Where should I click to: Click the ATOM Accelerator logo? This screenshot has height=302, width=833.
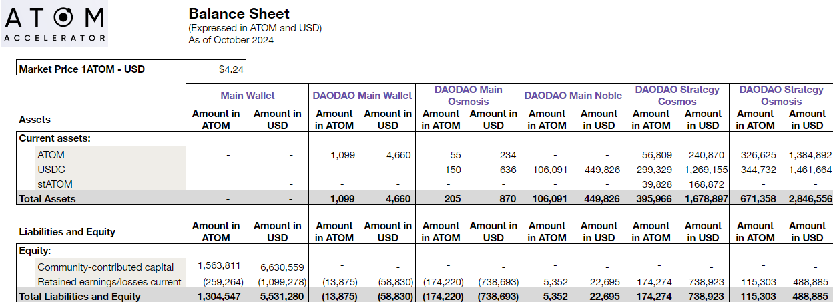54,24
